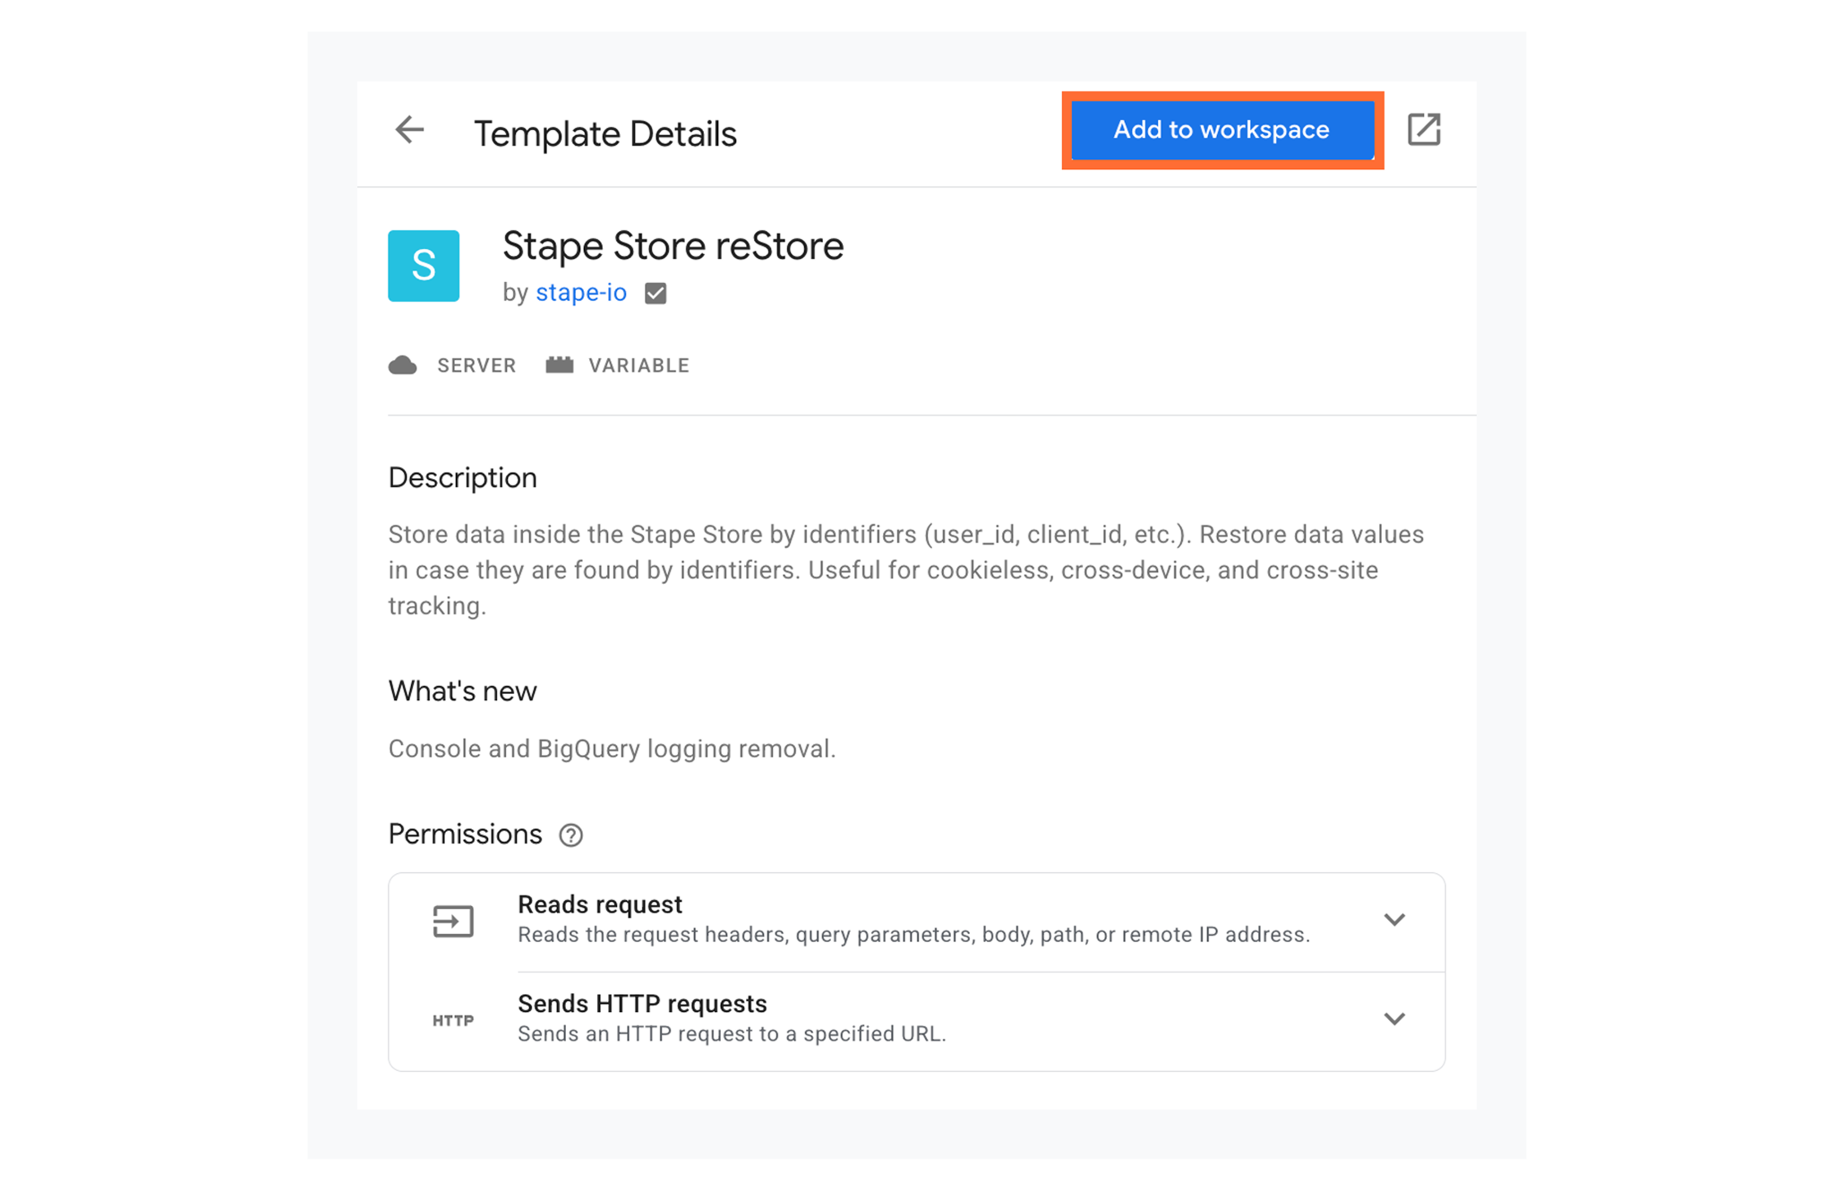Expand the Sends HTTP requests chevron
This screenshot has height=1191, width=1834.
(1394, 1019)
